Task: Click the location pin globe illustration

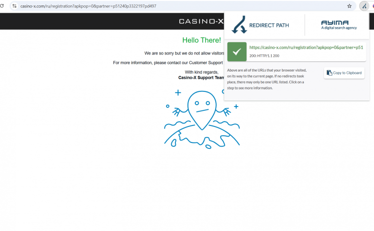Action: [x=202, y=119]
